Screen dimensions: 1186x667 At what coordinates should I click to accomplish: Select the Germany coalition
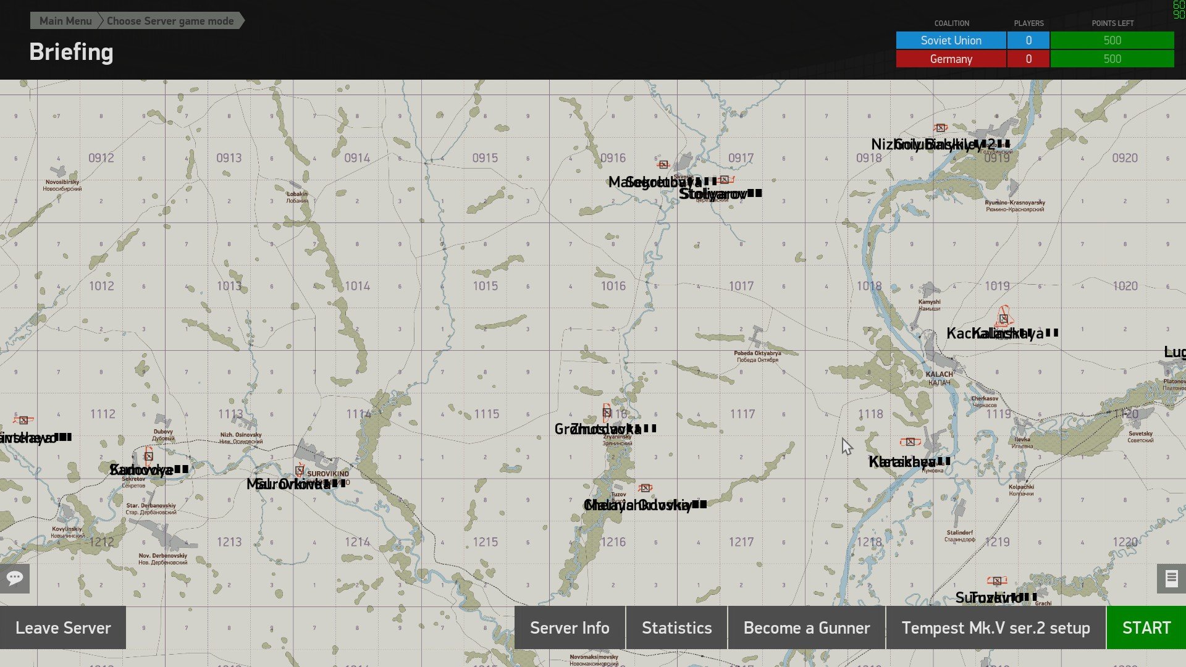(951, 59)
